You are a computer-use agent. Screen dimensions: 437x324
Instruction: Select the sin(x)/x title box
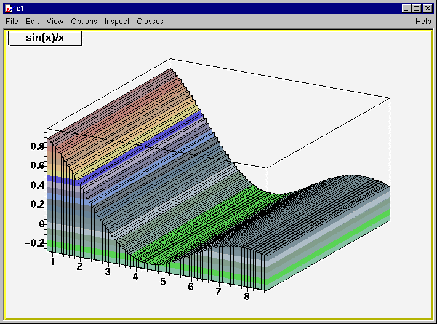click(45, 38)
